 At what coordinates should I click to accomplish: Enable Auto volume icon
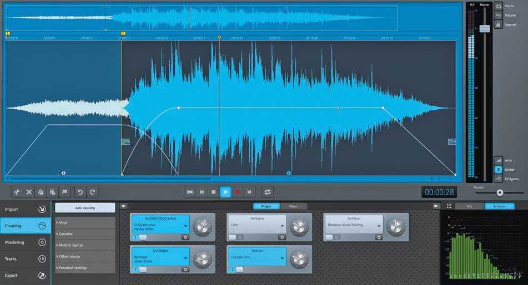coord(499,160)
